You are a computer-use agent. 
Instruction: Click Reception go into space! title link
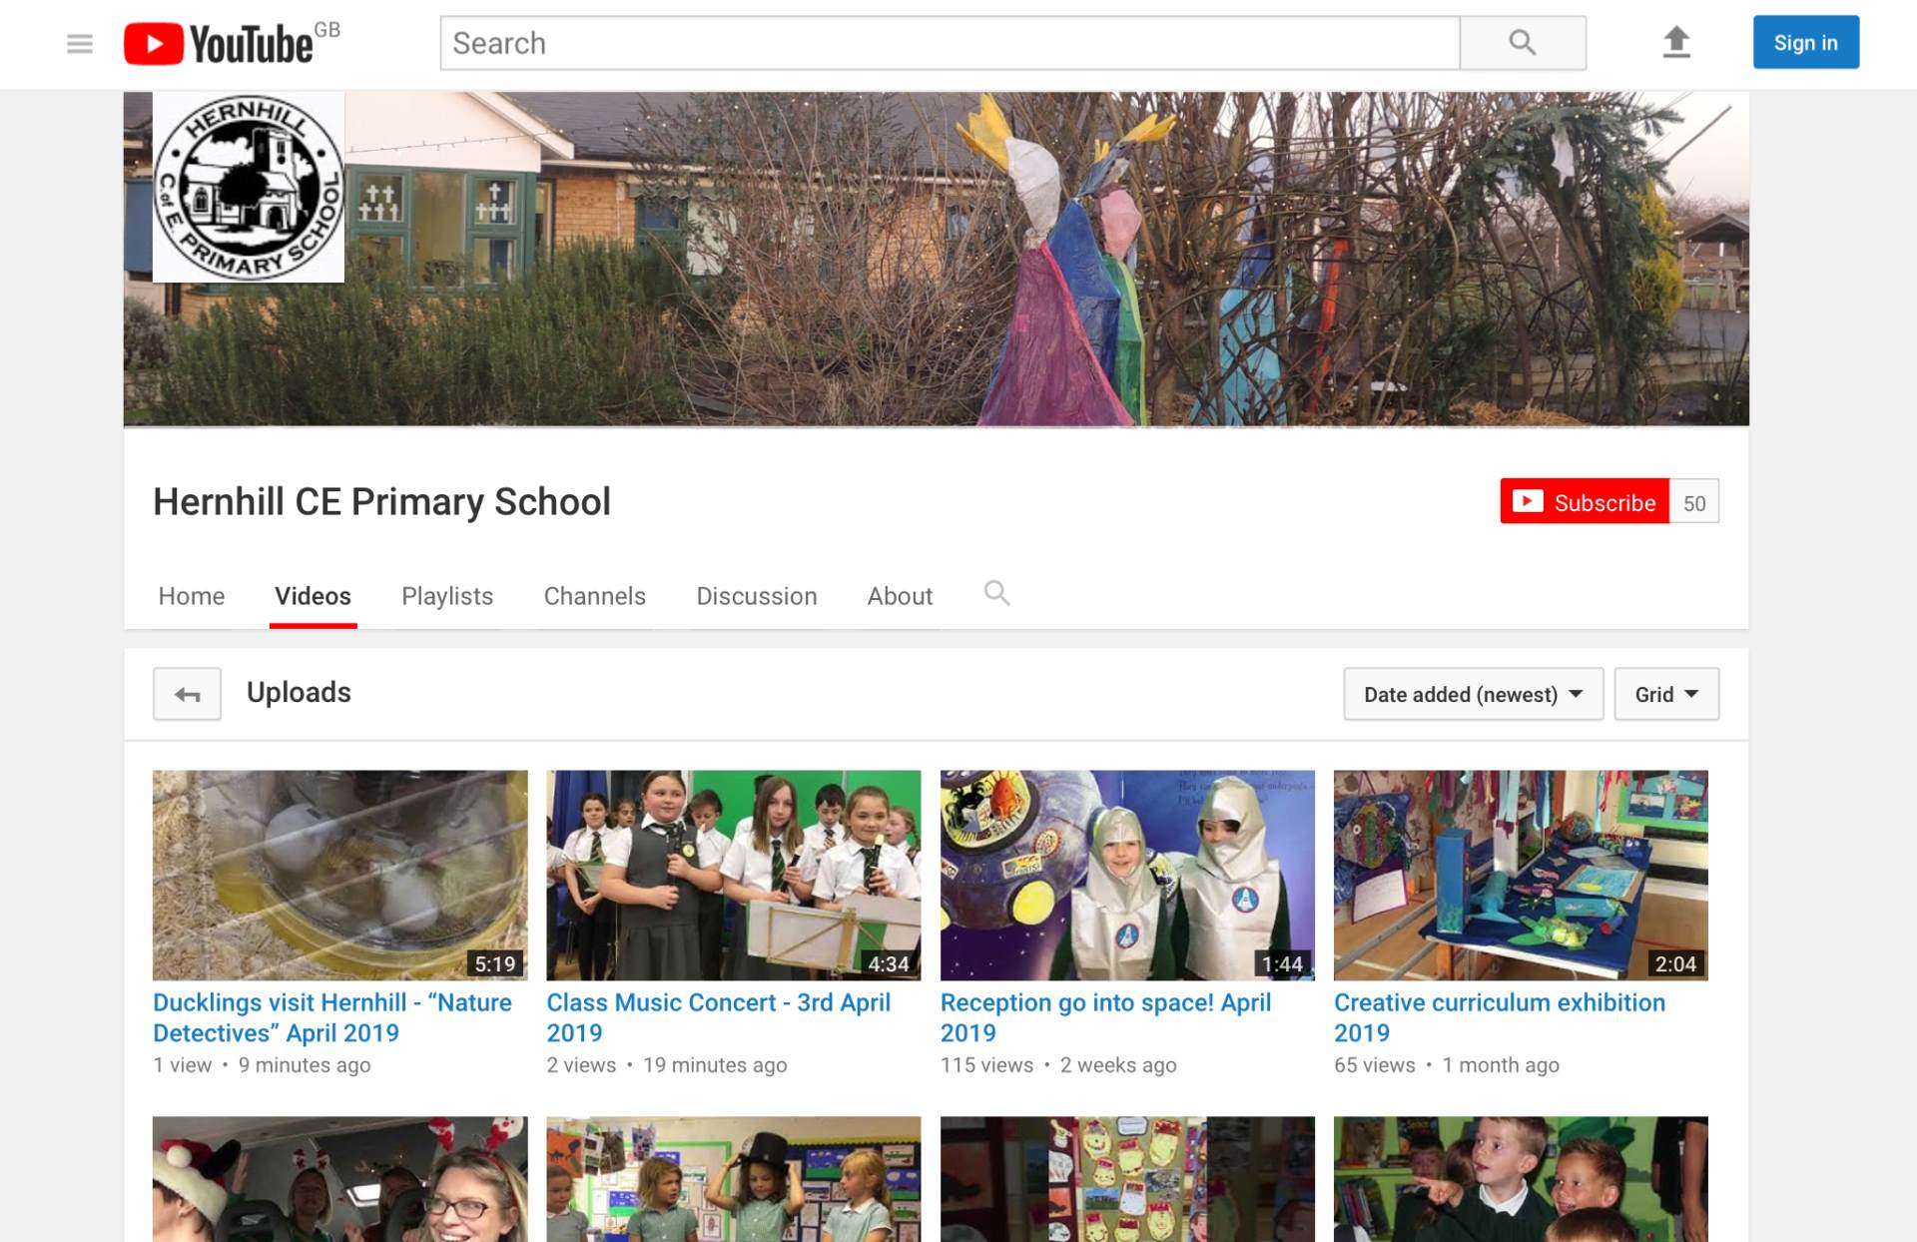tap(1106, 1017)
